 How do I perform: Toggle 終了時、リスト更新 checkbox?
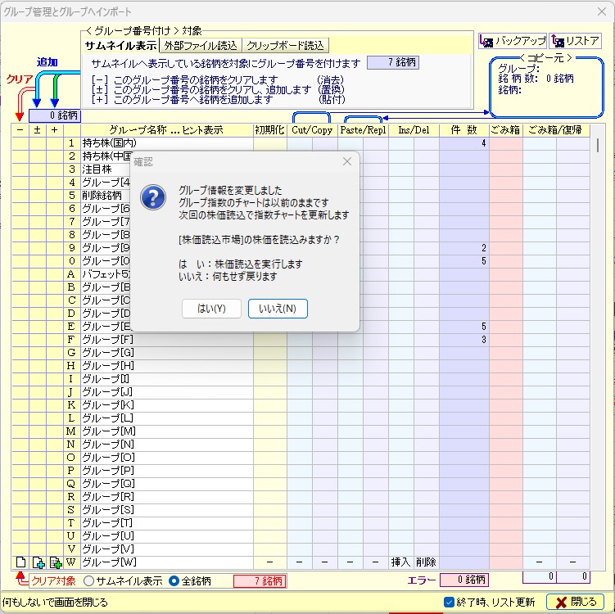point(449,603)
